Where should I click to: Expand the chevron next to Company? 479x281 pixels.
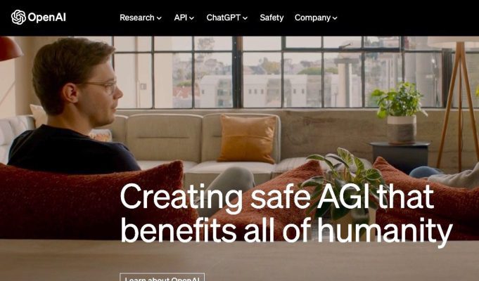click(335, 18)
